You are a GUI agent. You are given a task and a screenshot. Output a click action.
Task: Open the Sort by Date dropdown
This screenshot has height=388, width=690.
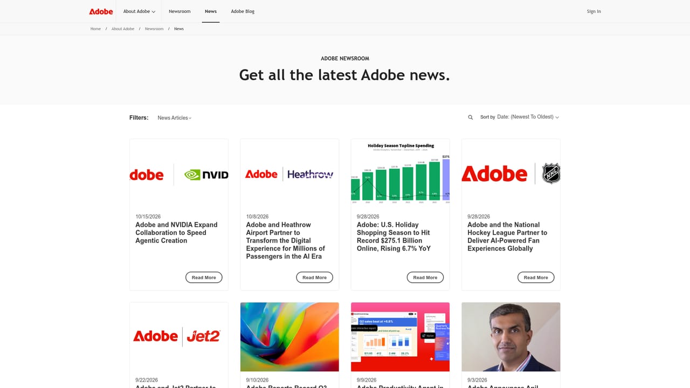tap(528, 117)
